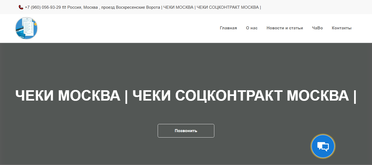Open the live chat bubble widget
Screen dimensions: 372x165
coord(323,147)
